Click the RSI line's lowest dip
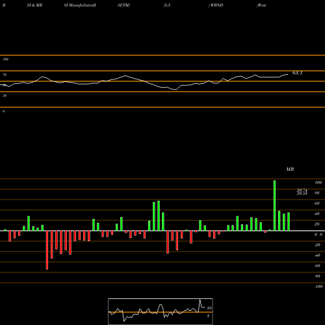Image resolution: width=325 pixels, height=325 pixels. click(175, 90)
